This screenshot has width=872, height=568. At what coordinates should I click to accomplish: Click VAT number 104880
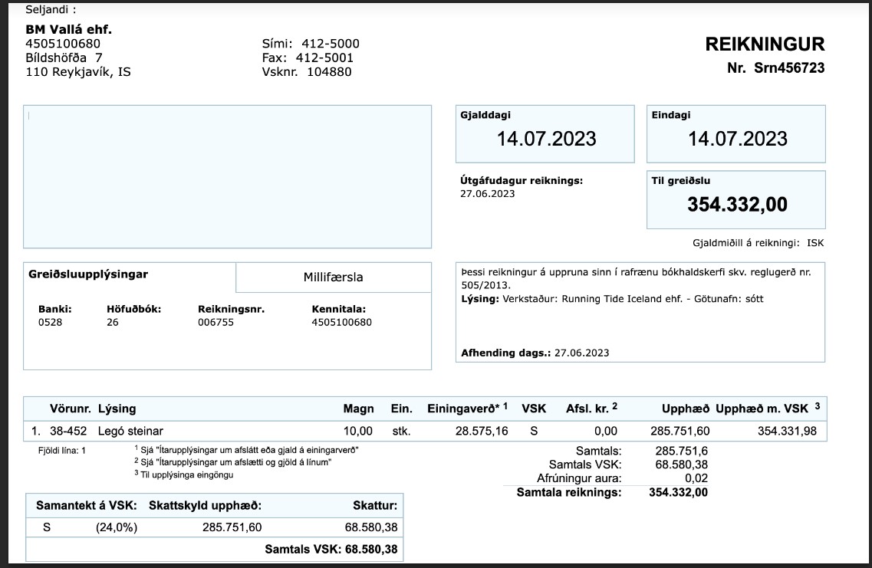[329, 72]
